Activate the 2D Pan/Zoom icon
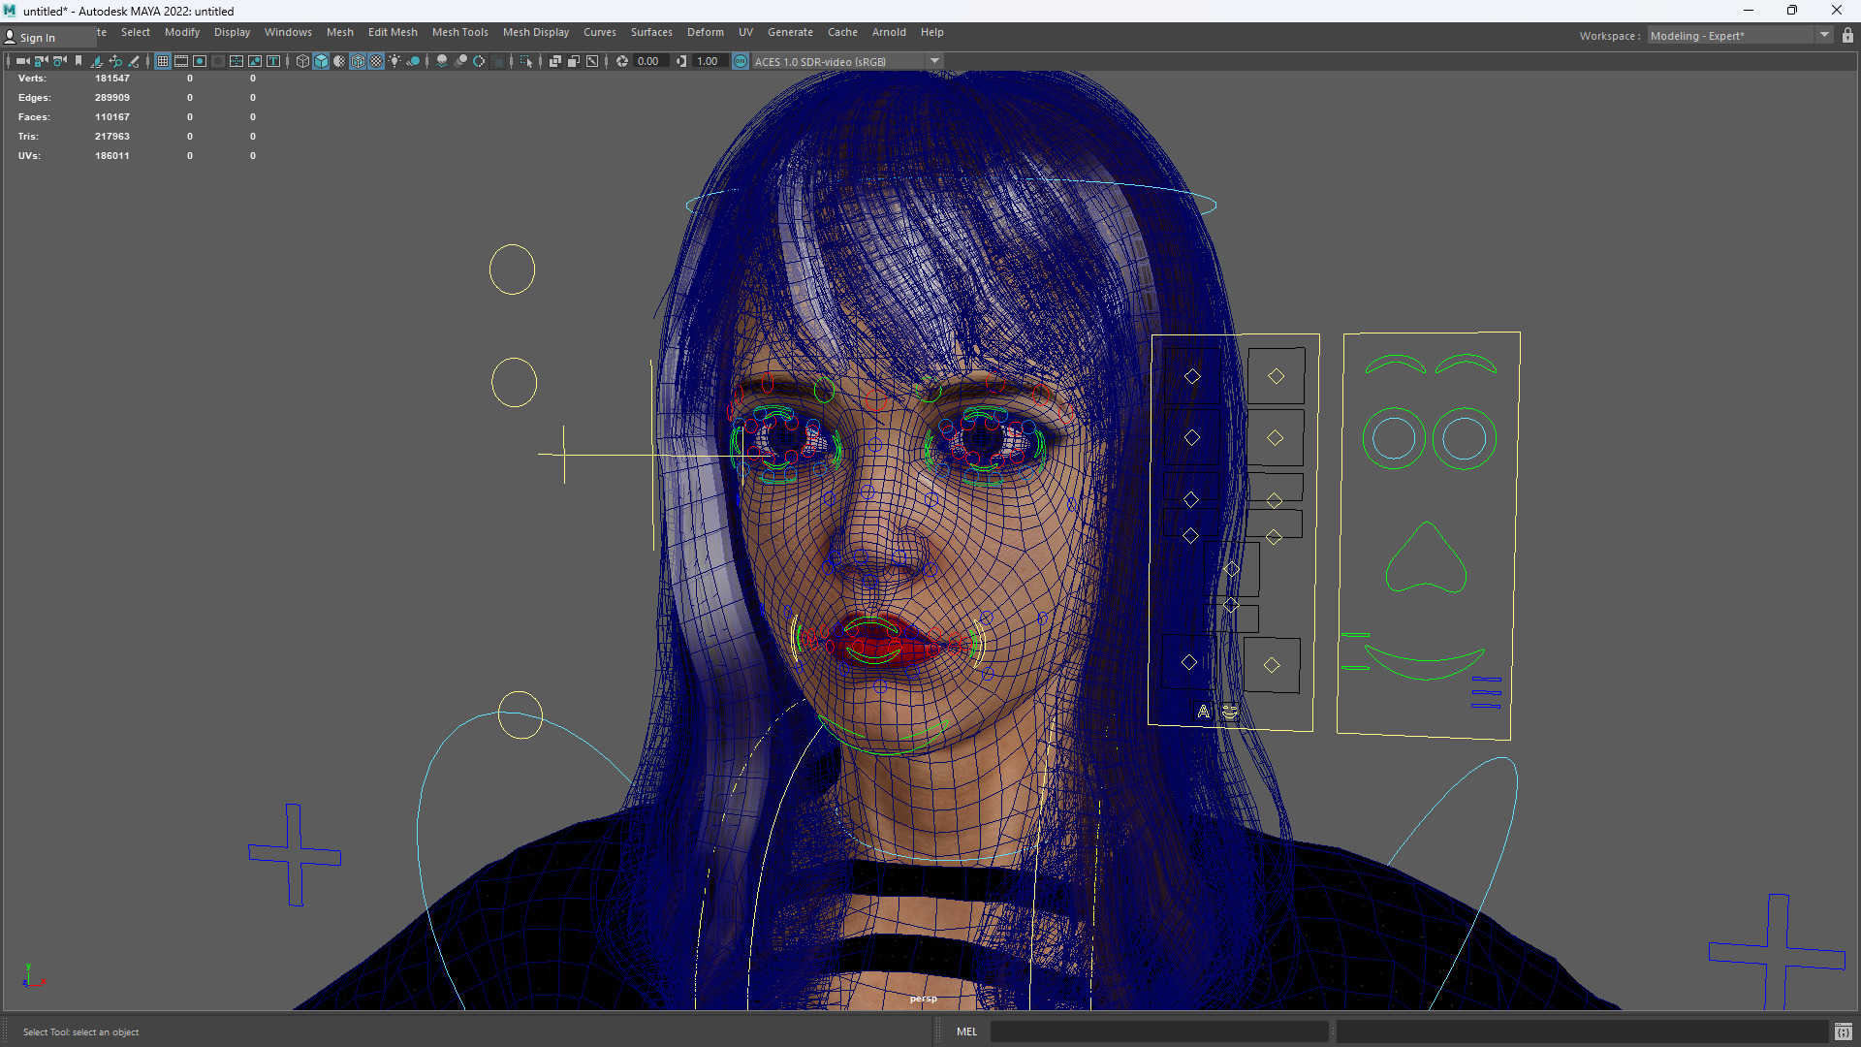1861x1047 pixels. click(115, 61)
